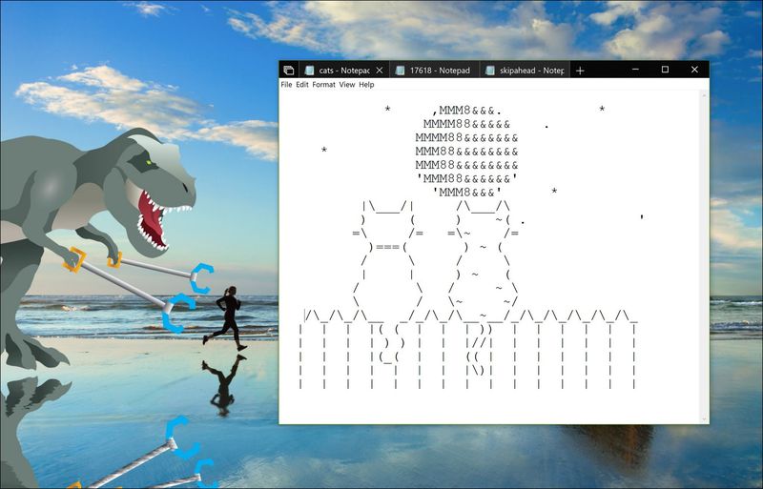Open the File menu
Image resolution: width=763 pixels, height=489 pixels.
pos(286,85)
